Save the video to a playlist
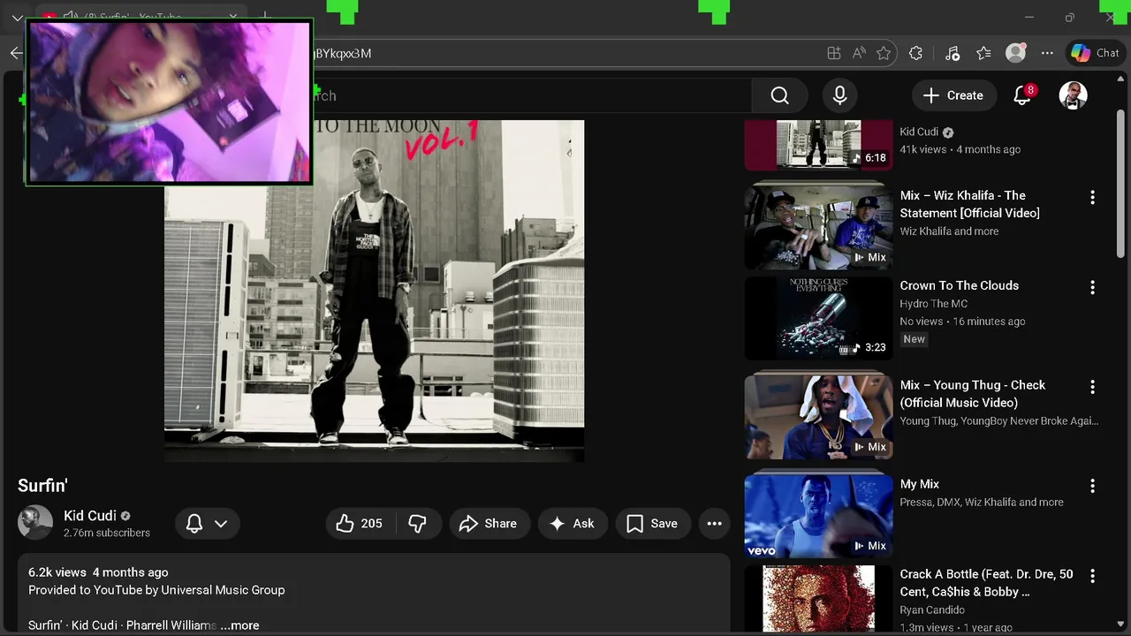Image resolution: width=1131 pixels, height=636 pixels. pyautogui.click(x=652, y=524)
